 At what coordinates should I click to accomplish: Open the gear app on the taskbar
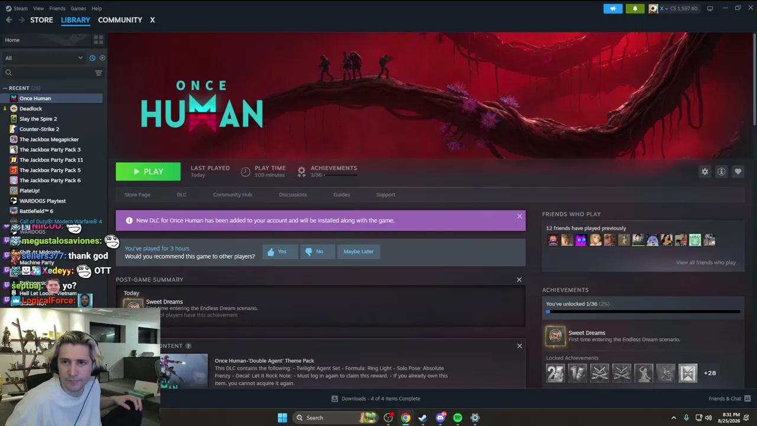coord(474,418)
